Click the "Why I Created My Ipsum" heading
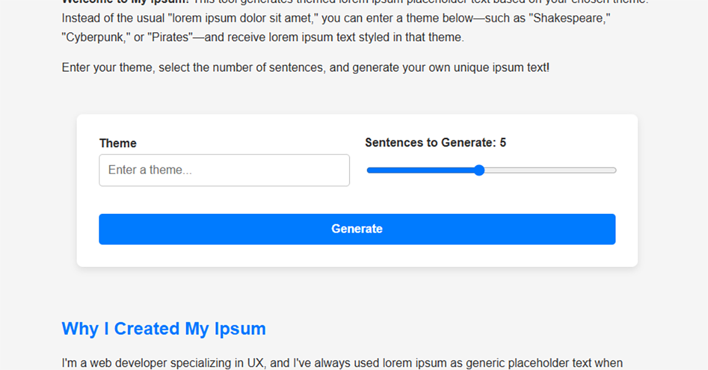Screen dimensions: 708x370 [x=163, y=328]
